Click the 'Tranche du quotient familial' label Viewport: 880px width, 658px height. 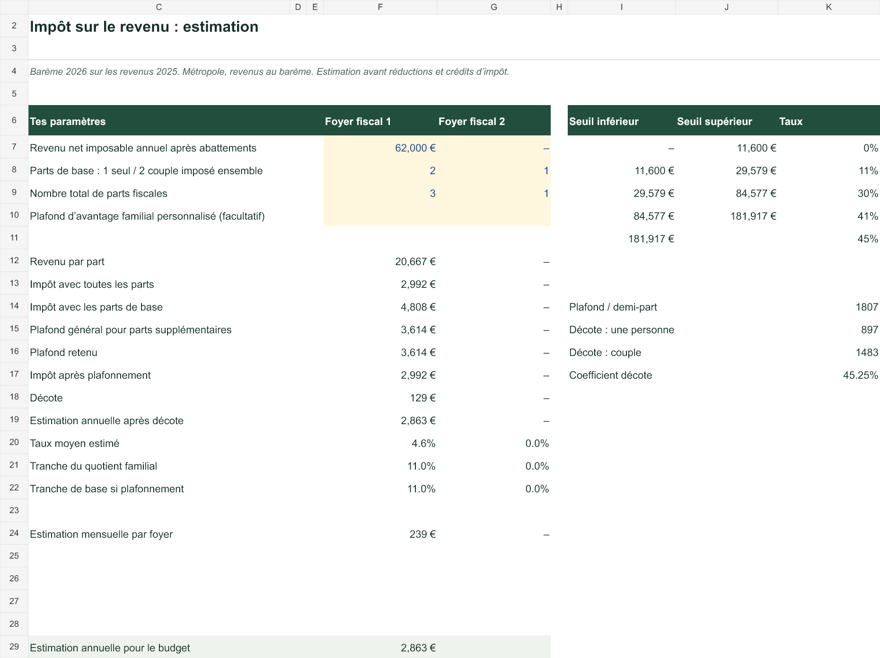93,466
